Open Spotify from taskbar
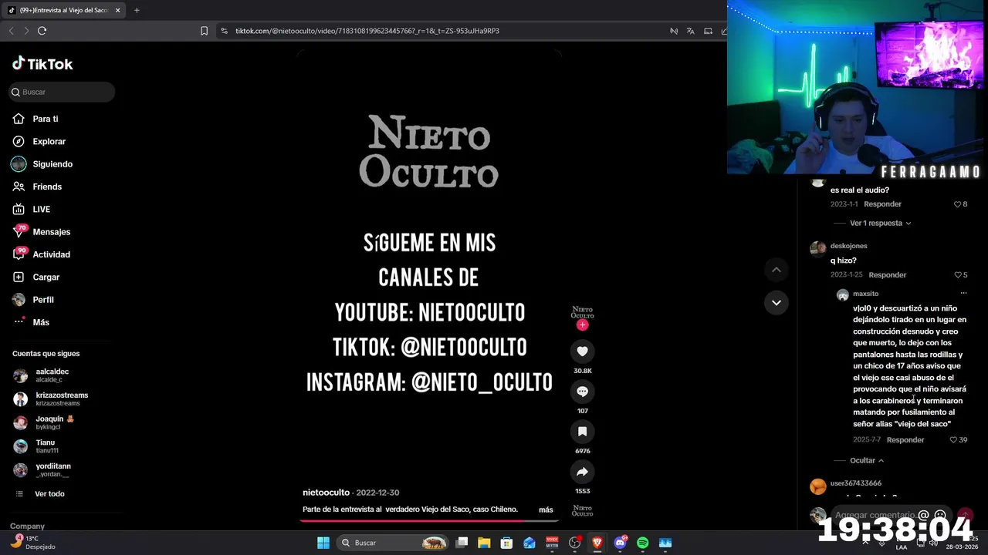This screenshot has height=555, width=988. [x=642, y=543]
